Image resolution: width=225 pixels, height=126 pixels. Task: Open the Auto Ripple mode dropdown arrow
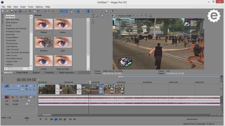click(75, 11)
